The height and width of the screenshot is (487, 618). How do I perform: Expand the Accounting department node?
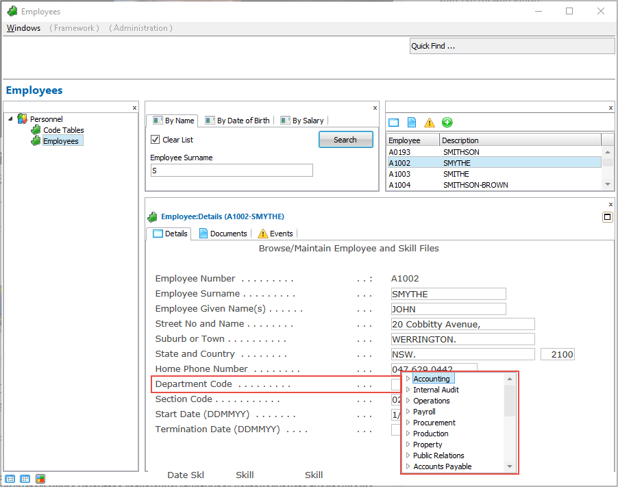408,379
